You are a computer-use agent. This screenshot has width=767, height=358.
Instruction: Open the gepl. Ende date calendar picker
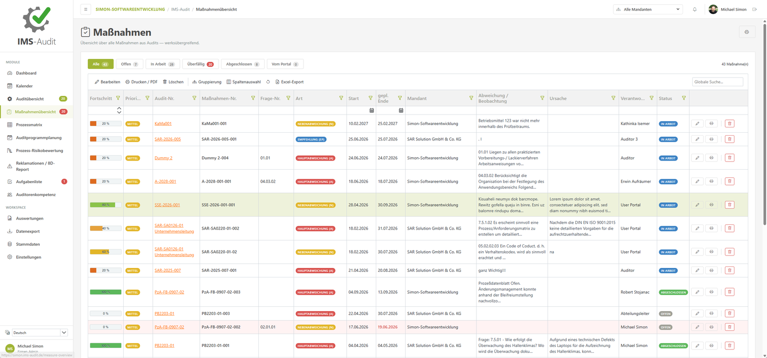click(401, 110)
